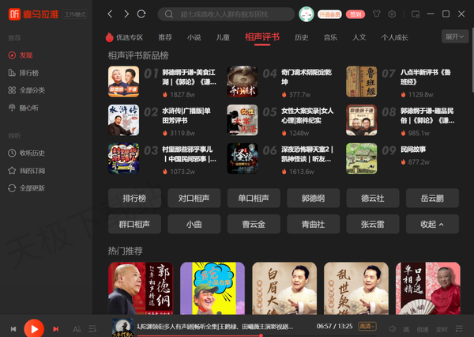Click the 优选专区 flame tab
Screen dimensions: 474x337
point(124,37)
